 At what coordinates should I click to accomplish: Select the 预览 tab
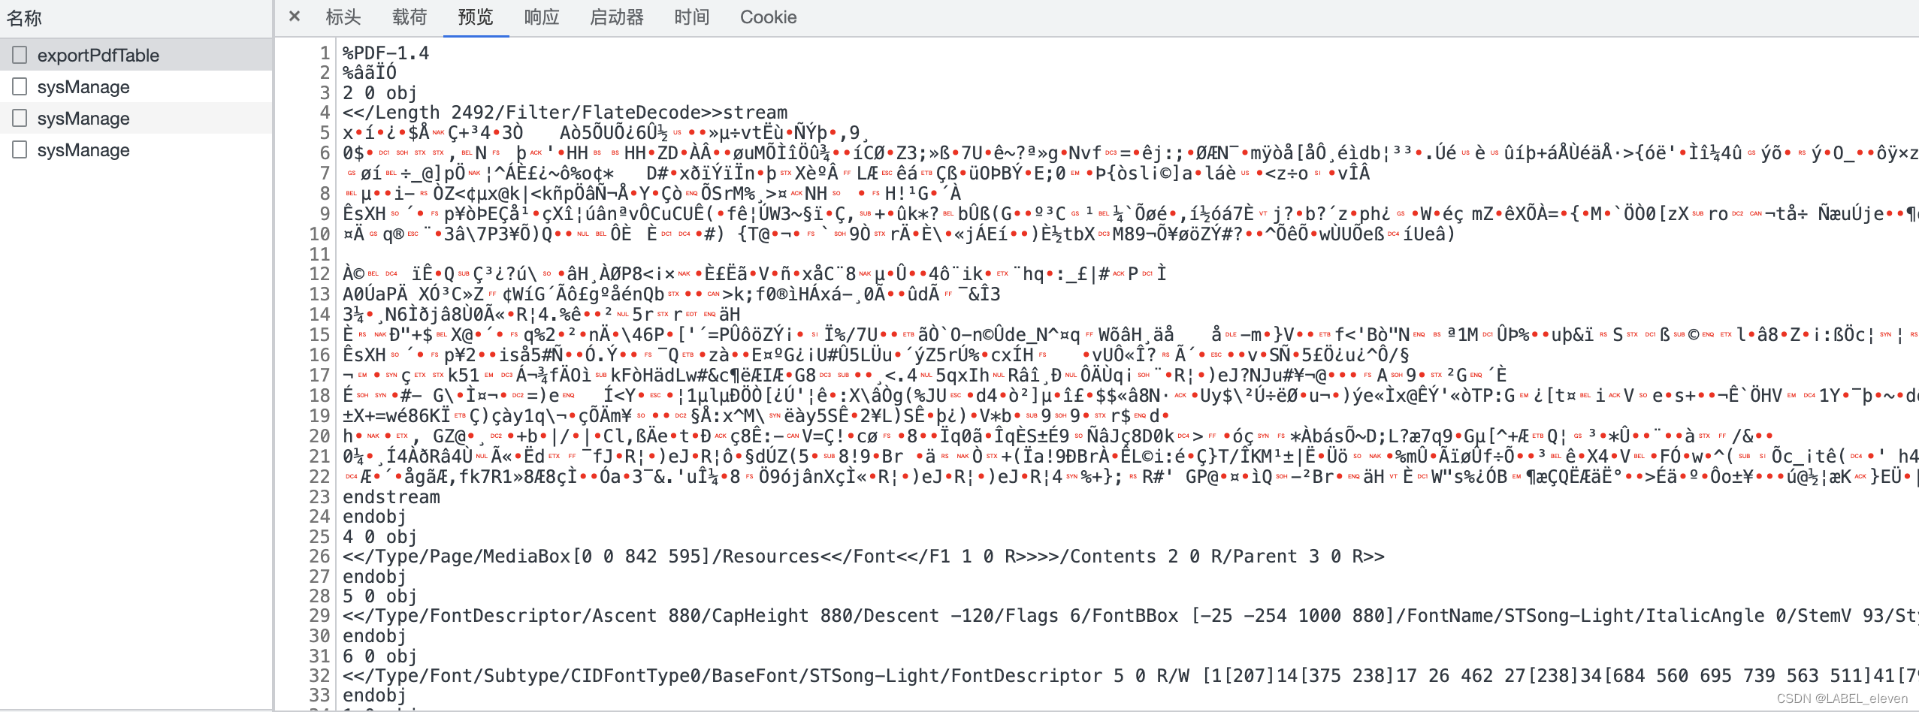coord(476,17)
